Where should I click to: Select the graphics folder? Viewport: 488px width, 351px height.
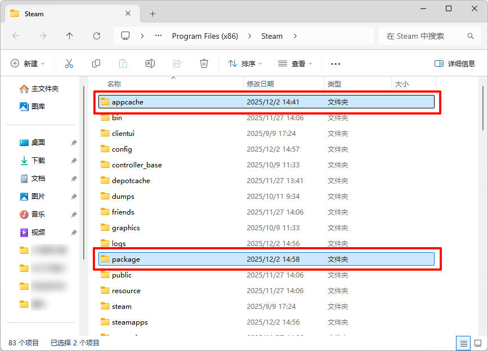coord(266,228)
